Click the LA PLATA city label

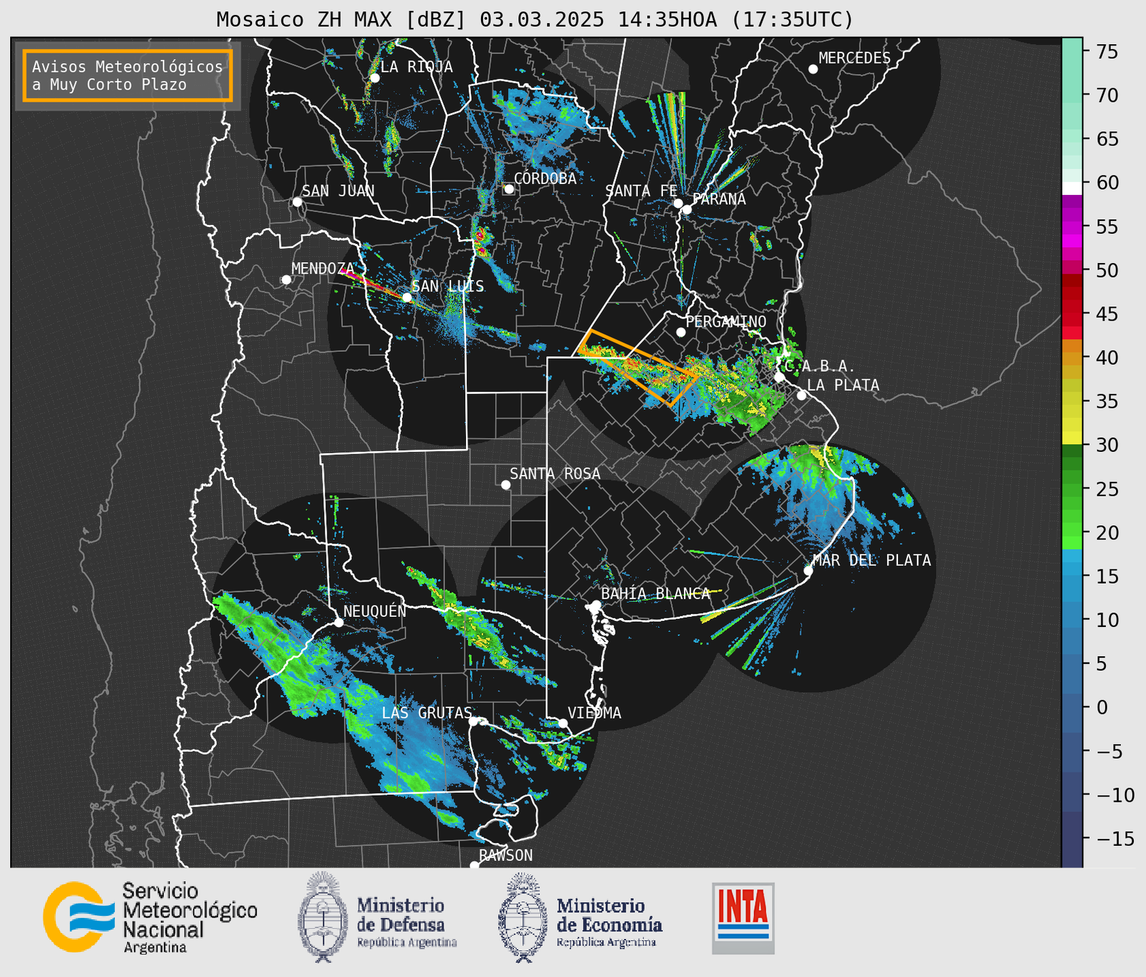[843, 385]
